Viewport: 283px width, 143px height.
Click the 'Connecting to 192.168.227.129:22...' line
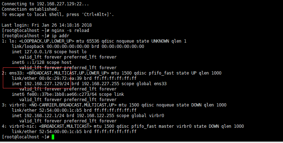[45, 4]
